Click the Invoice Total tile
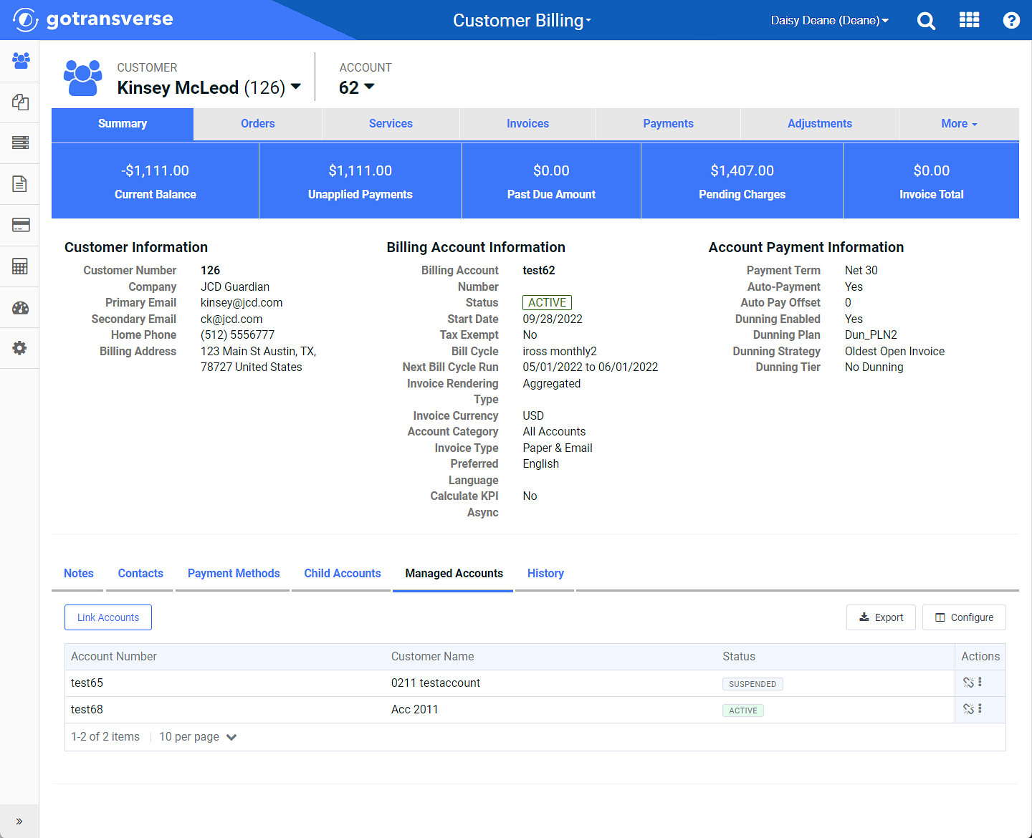Viewport: 1032px width, 838px height. (x=932, y=181)
